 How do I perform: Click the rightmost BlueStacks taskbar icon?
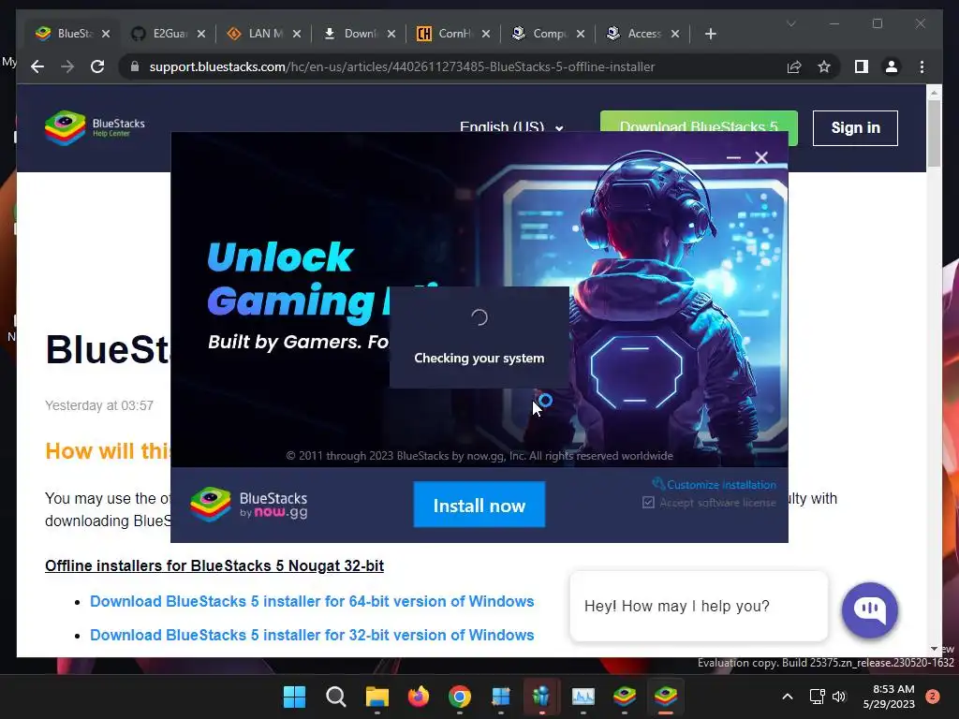[666, 696]
